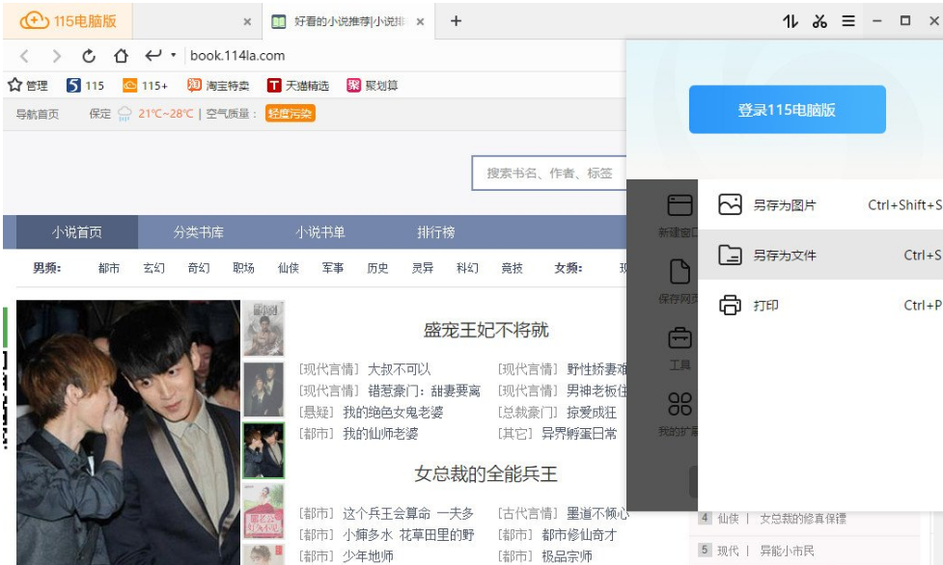Open the 淘宝特卖 bookmark

pos(218,86)
